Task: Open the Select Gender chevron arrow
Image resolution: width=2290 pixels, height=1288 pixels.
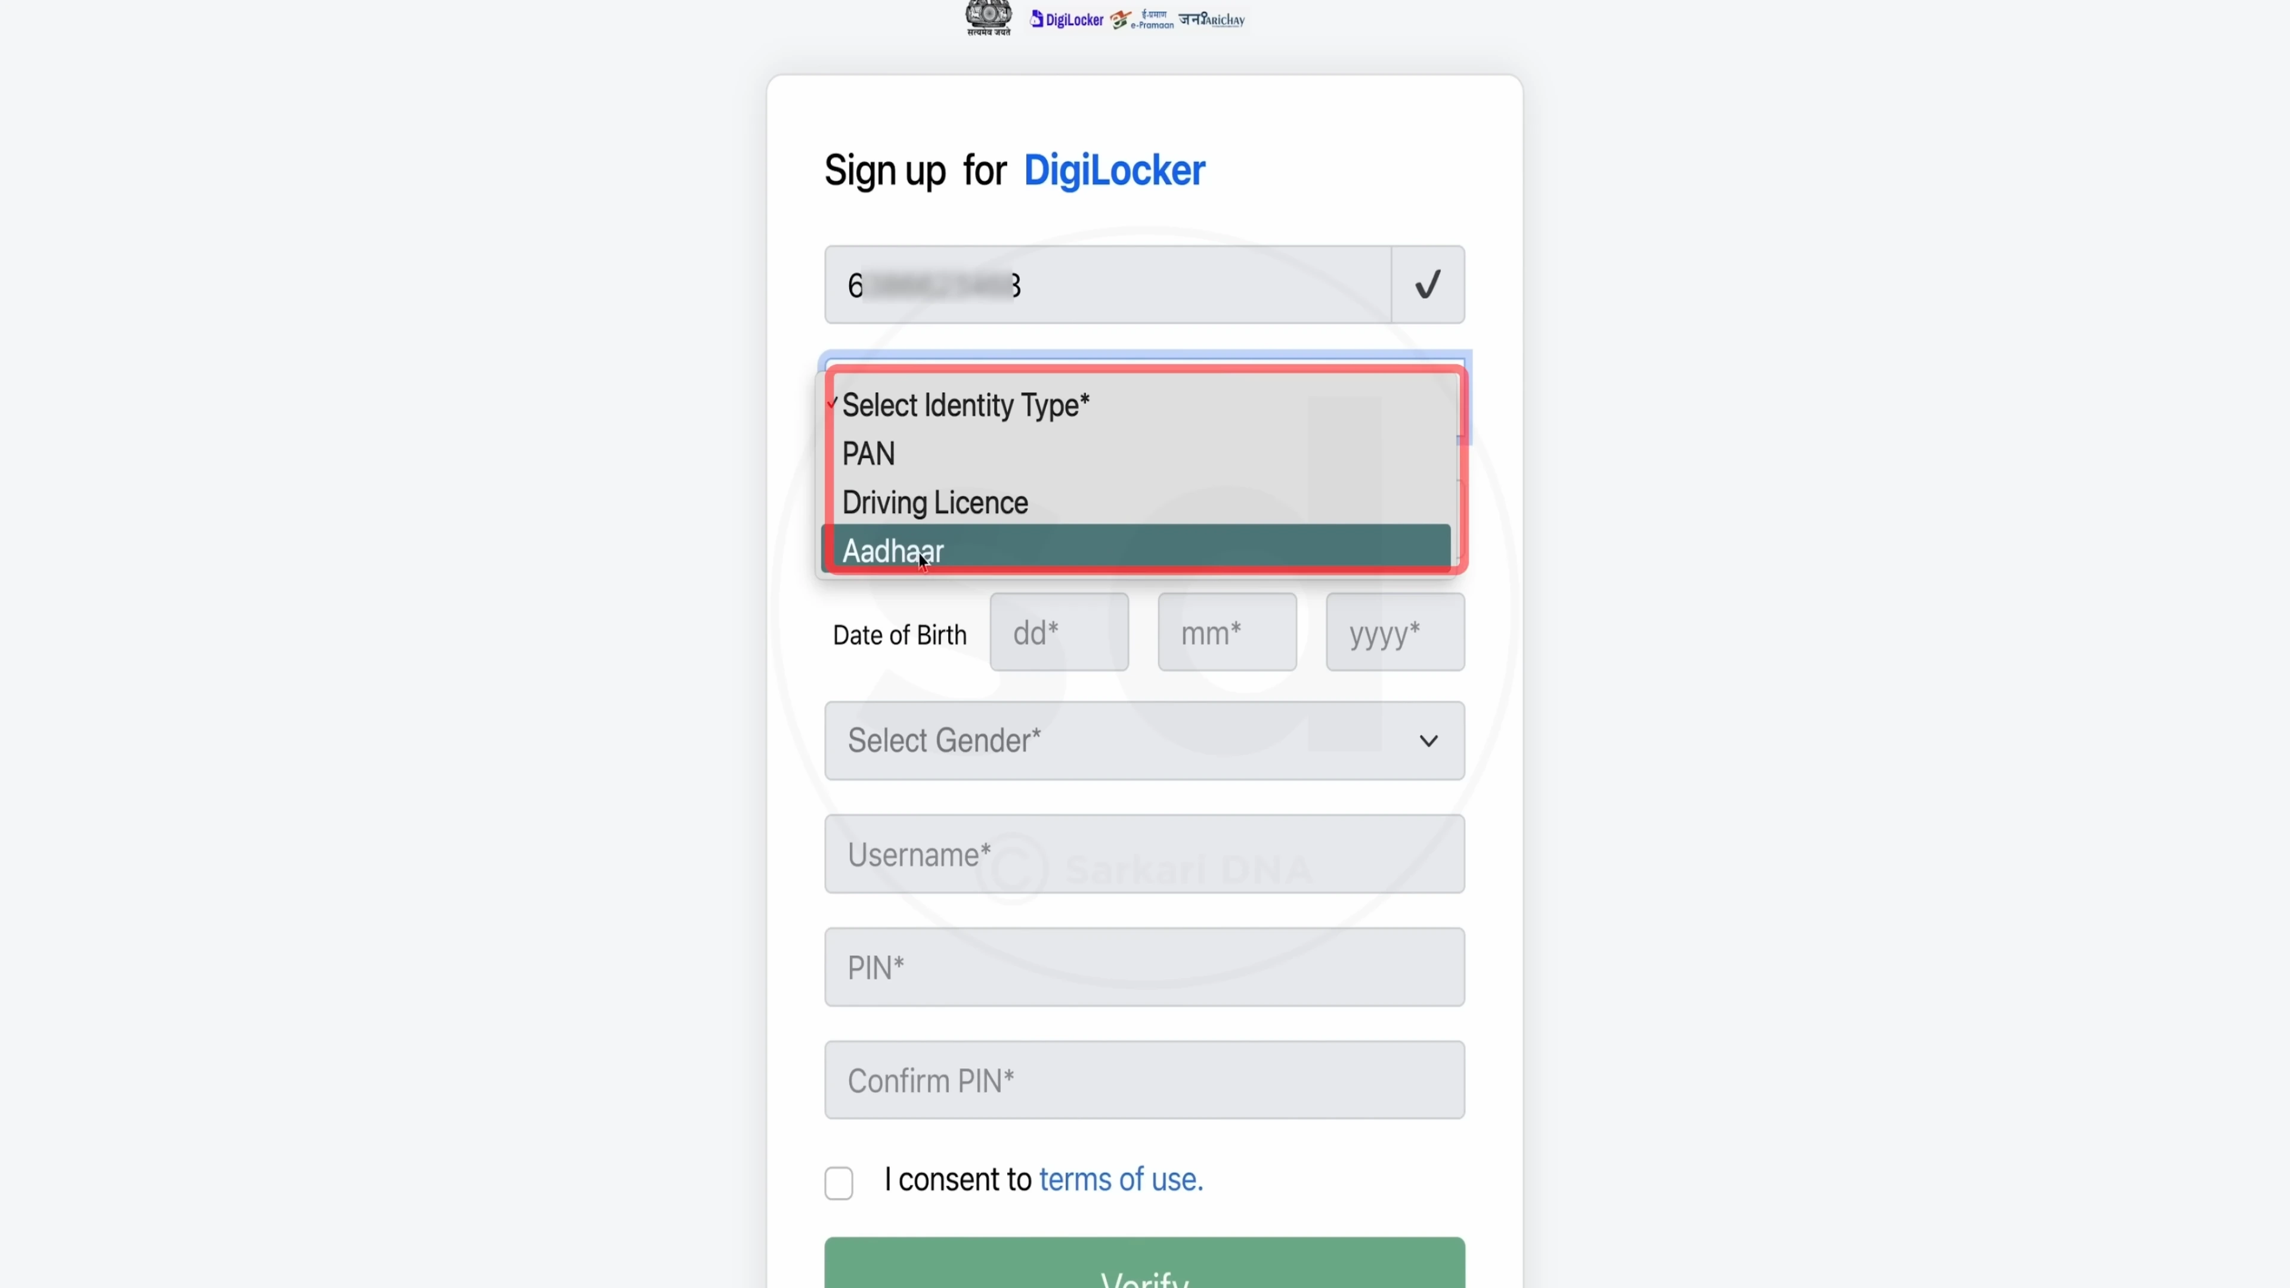Action: coord(1429,741)
